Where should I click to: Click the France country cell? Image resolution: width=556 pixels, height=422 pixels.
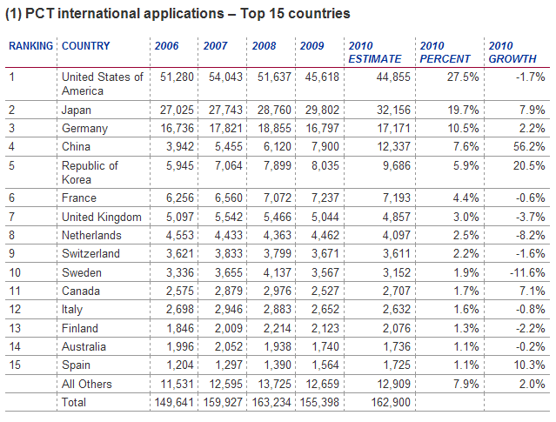click(x=79, y=198)
